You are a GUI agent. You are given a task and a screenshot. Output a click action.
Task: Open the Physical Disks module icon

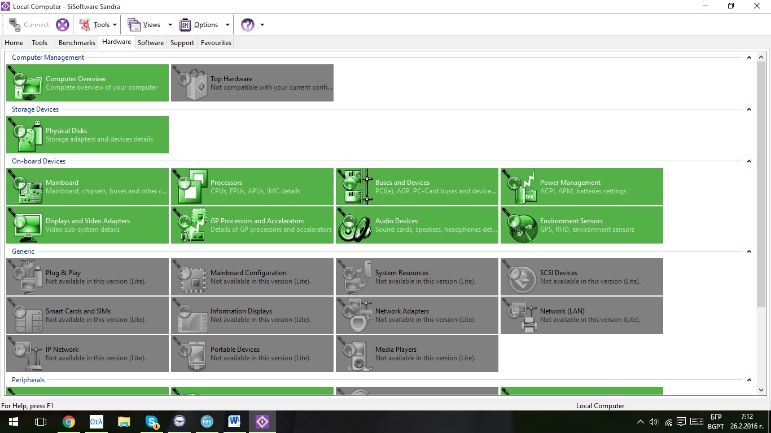tap(25, 135)
